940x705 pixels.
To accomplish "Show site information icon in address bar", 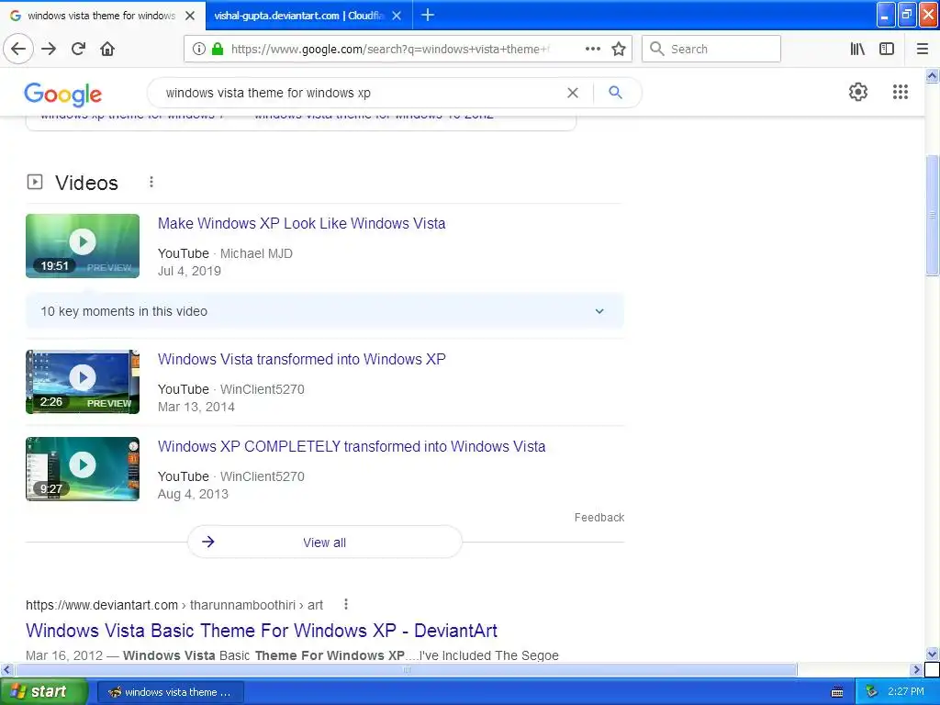I will [198, 49].
